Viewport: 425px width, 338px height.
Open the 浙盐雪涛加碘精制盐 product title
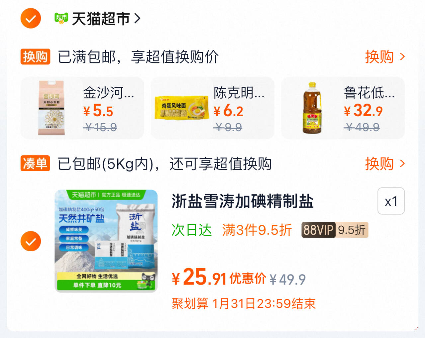click(243, 201)
